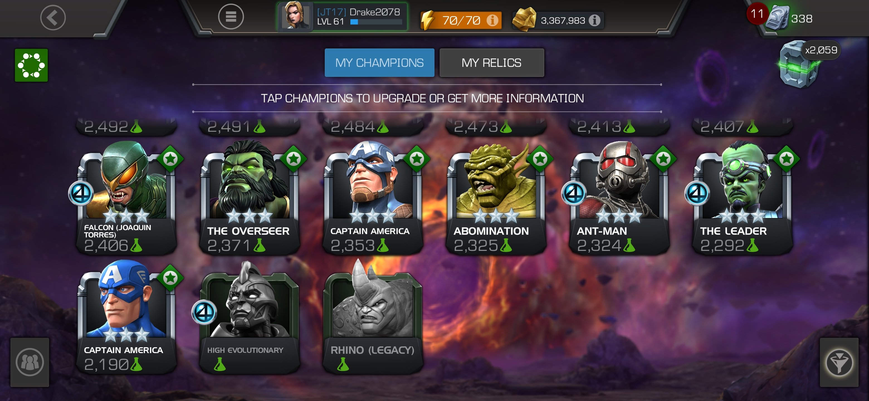Image resolution: width=869 pixels, height=401 pixels.
Task: Open the ISO-8 crate icon x2,059
Action: pos(799,64)
